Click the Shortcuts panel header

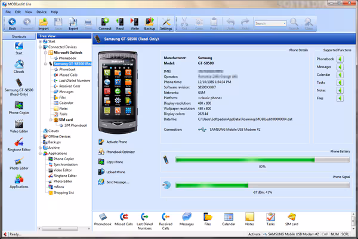click(x=19, y=36)
